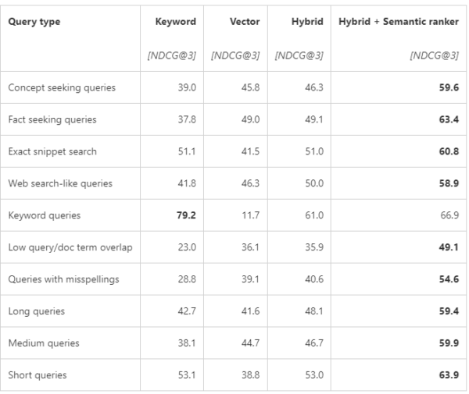Select the Long queries row label
469x394 pixels.
coord(37,311)
